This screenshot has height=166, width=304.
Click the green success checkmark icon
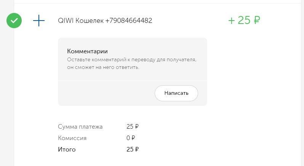[14, 21]
